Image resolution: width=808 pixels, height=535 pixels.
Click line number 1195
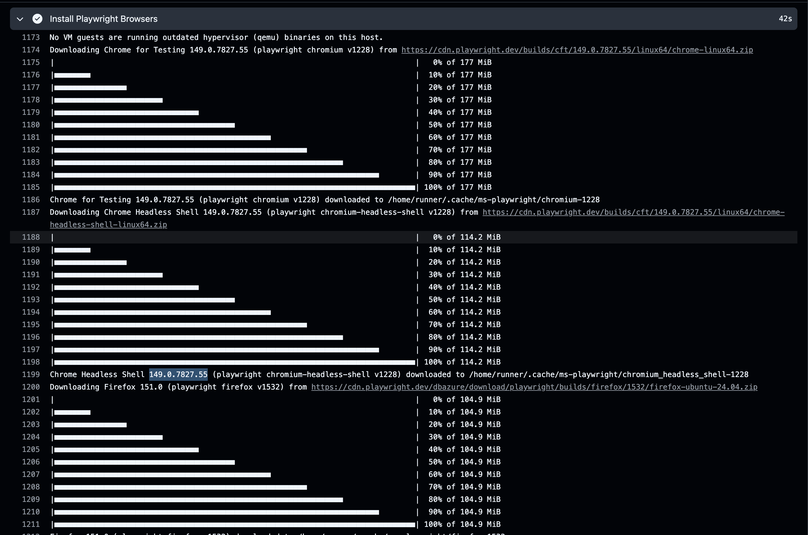[31, 325]
